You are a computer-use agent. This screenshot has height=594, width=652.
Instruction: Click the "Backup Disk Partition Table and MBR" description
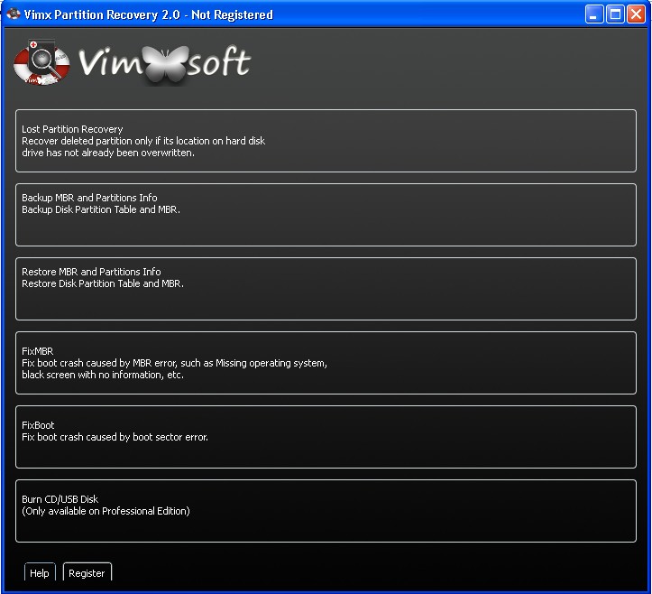[101, 209]
